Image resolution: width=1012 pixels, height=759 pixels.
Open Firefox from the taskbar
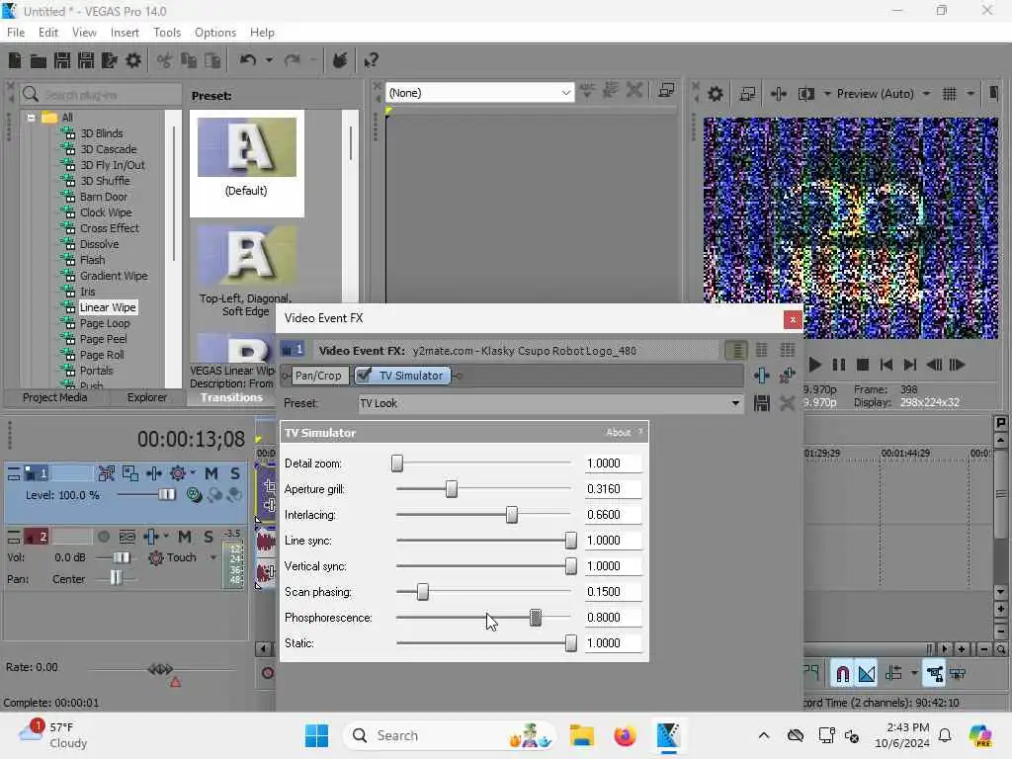625,735
